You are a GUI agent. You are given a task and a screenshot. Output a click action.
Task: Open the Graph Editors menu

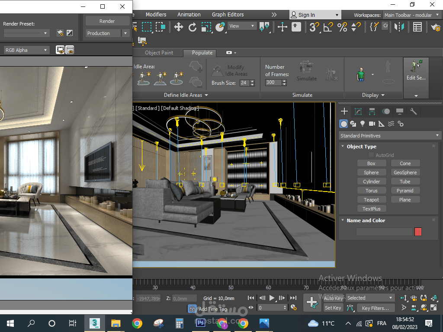click(228, 15)
